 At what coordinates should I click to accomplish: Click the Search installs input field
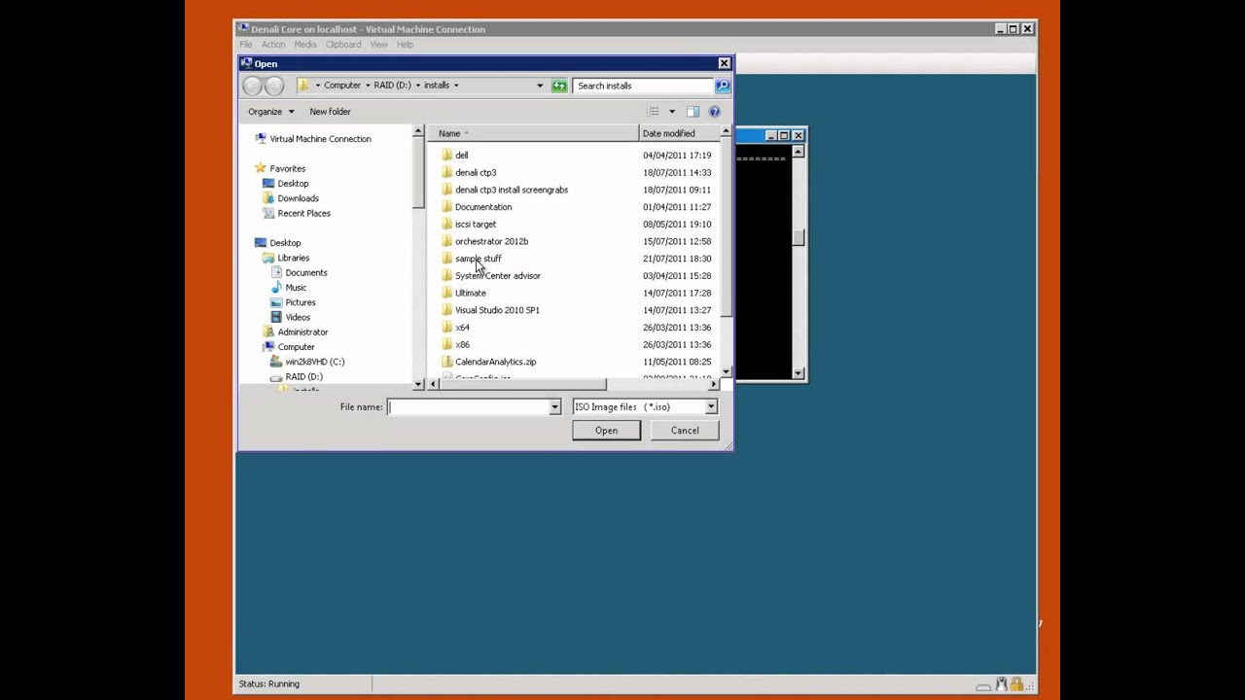642,86
